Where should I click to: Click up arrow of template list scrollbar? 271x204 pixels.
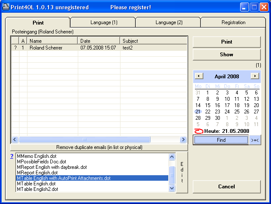click(x=172, y=157)
